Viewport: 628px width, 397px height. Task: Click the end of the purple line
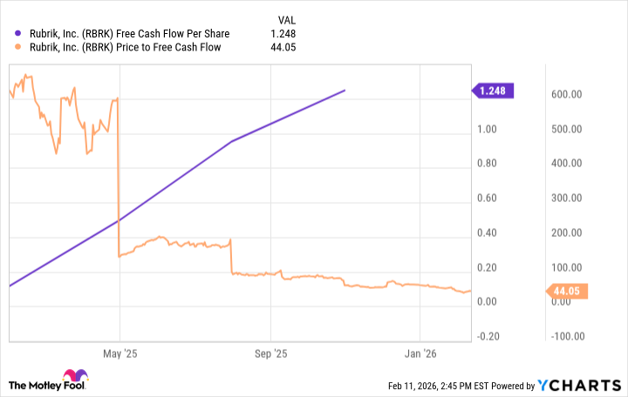(x=345, y=91)
